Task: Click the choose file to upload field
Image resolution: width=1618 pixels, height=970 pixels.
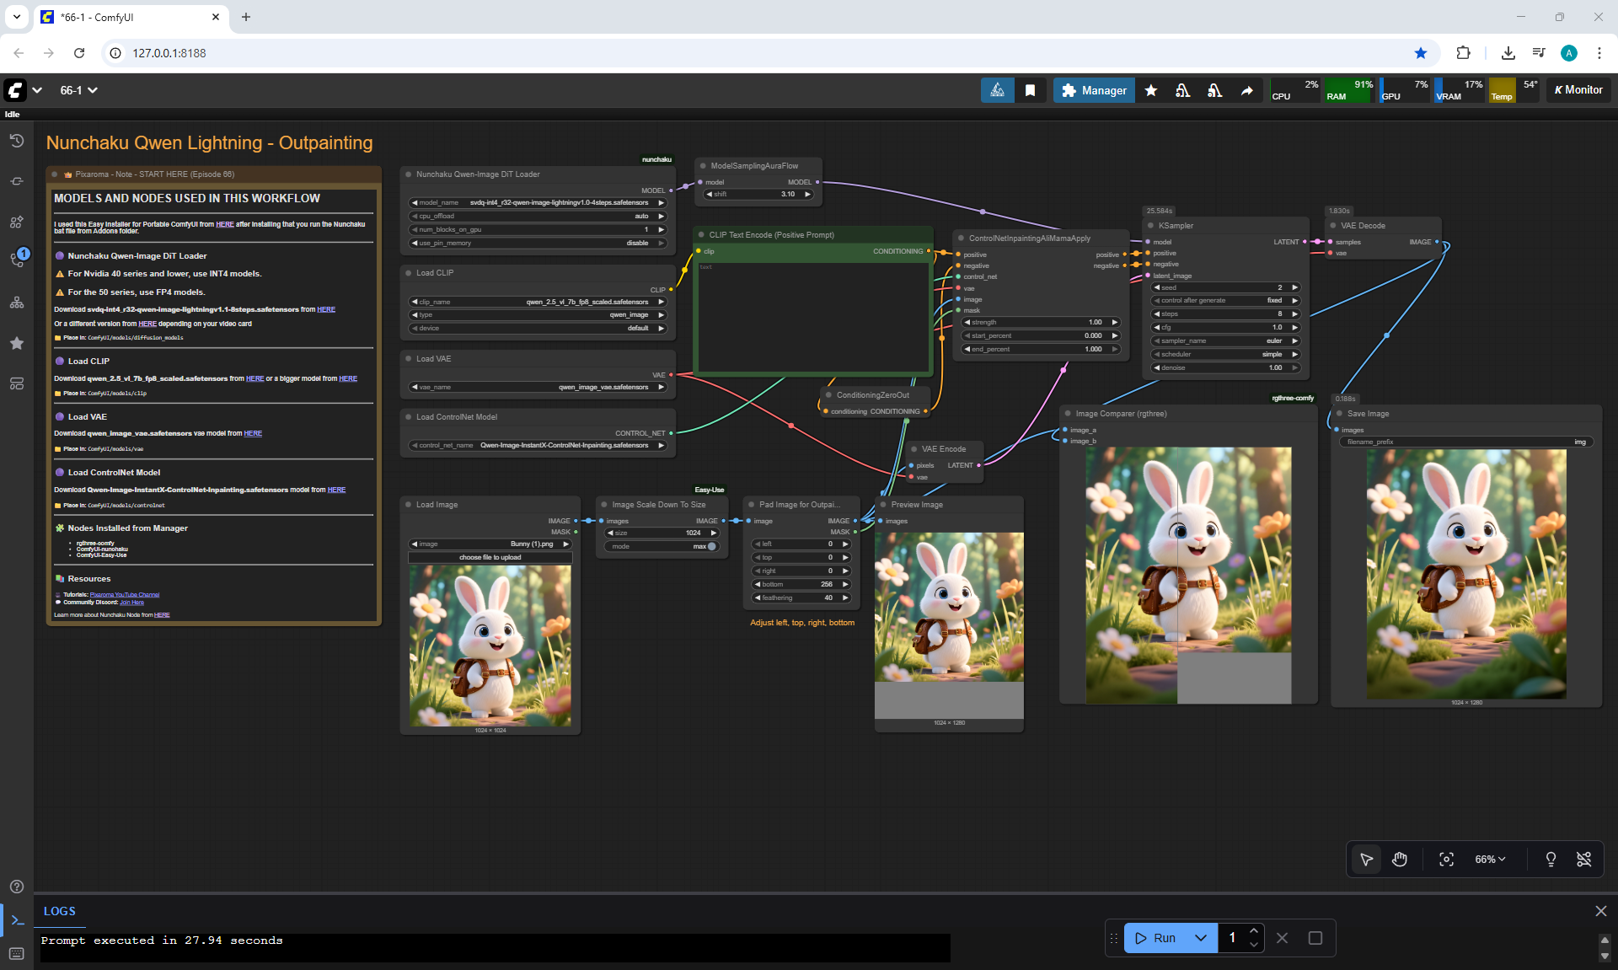Action: 490,557
